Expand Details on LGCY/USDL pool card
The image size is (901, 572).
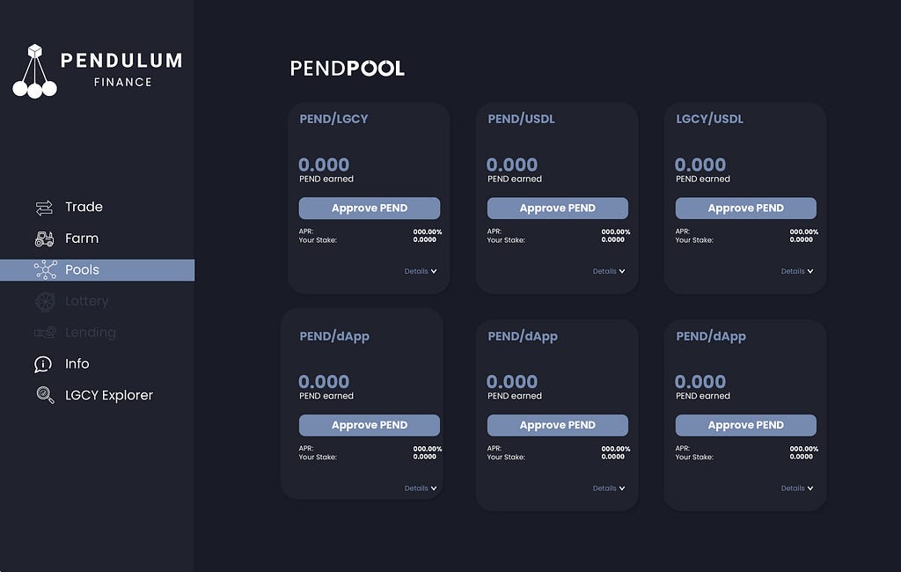point(797,271)
